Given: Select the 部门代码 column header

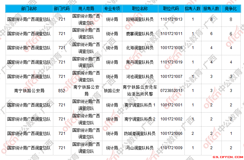Looking at the screenshot, I should click(61, 8).
